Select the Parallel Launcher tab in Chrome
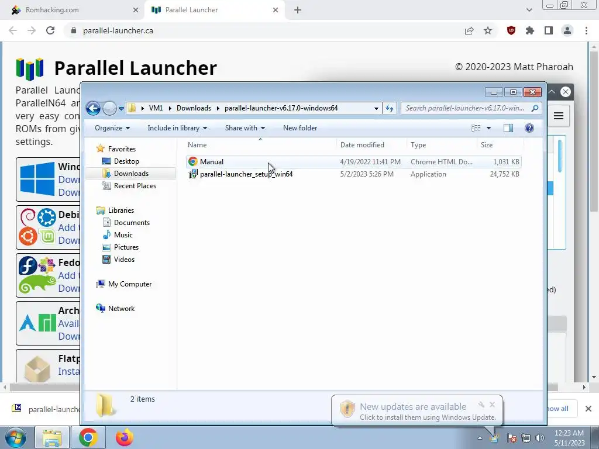599x449 pixels. click(x=215, y=10)
